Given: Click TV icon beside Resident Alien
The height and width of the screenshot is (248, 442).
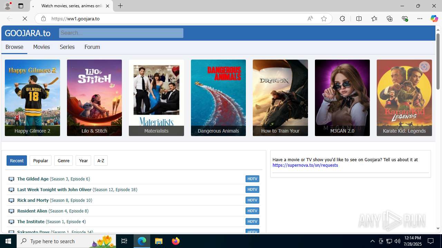Looking at the screenshot, I should coord(11,211).
